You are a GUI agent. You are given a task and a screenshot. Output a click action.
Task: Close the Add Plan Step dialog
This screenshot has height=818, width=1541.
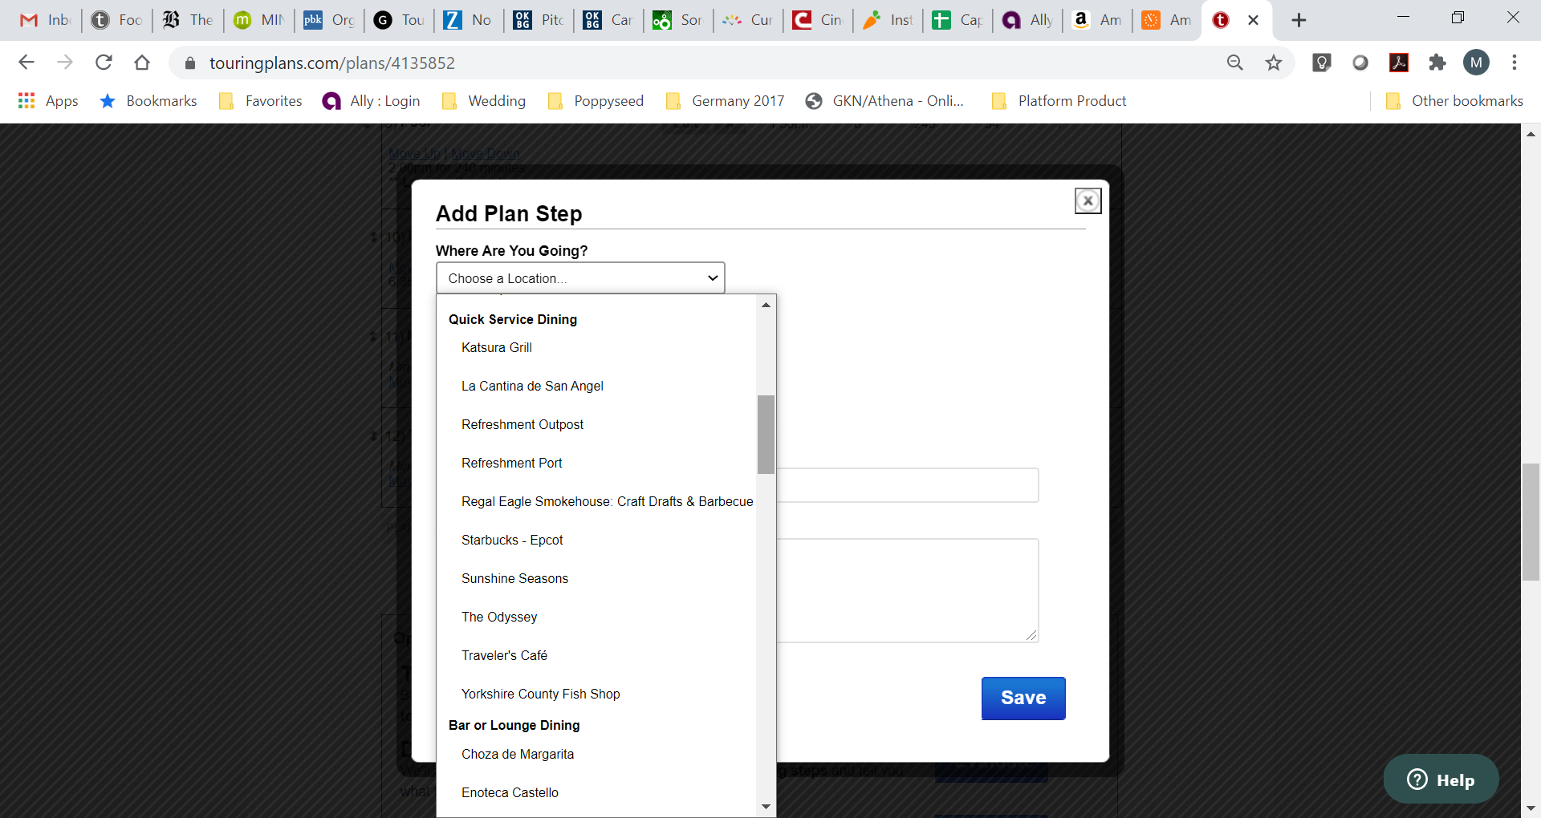(1088, 200)
